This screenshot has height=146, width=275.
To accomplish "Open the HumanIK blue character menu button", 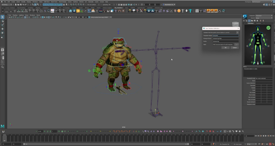I will click(245, 17).
